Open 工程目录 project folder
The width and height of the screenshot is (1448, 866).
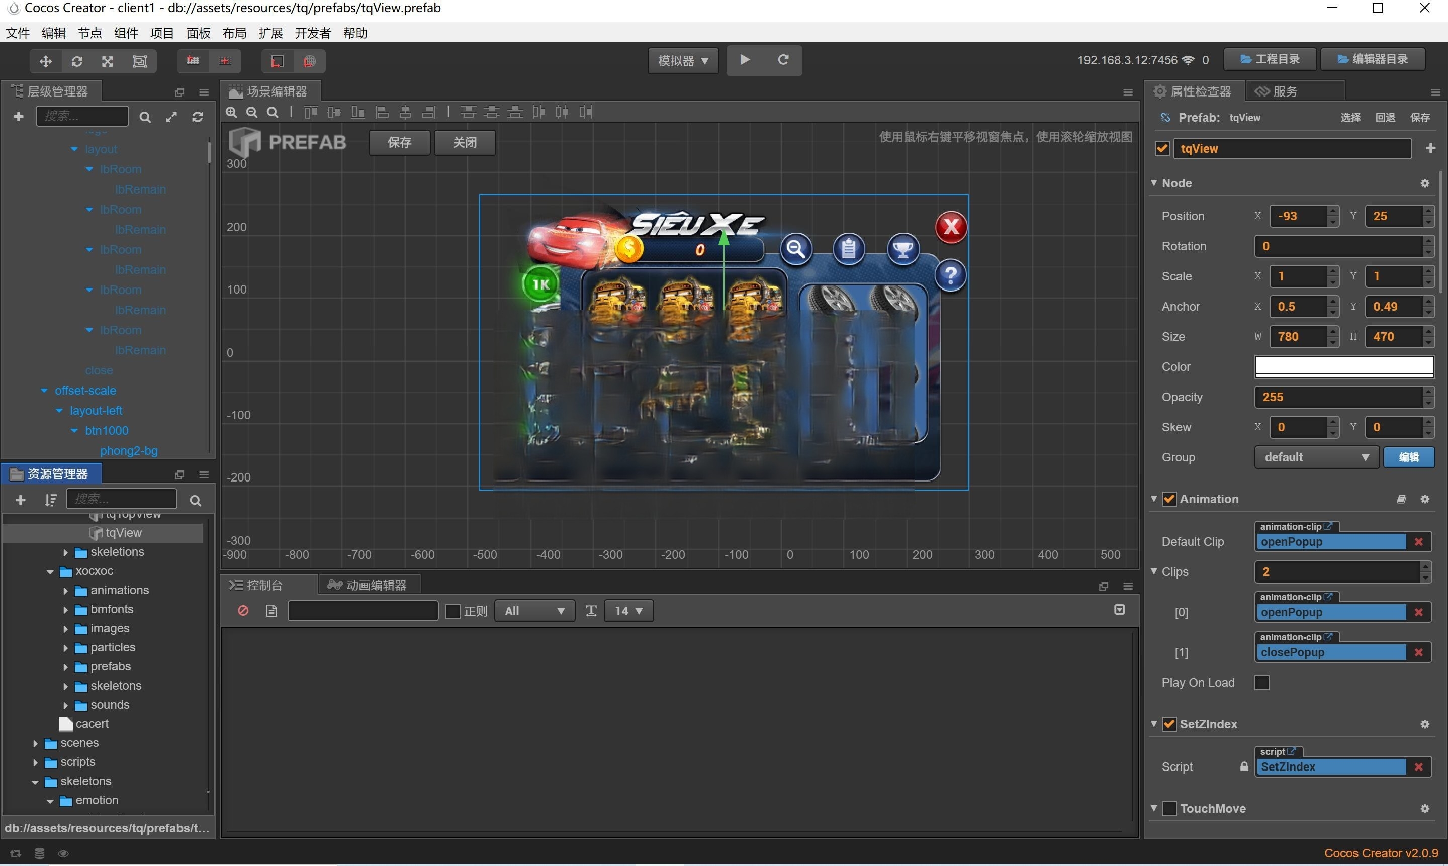[x=1270, y=59]
